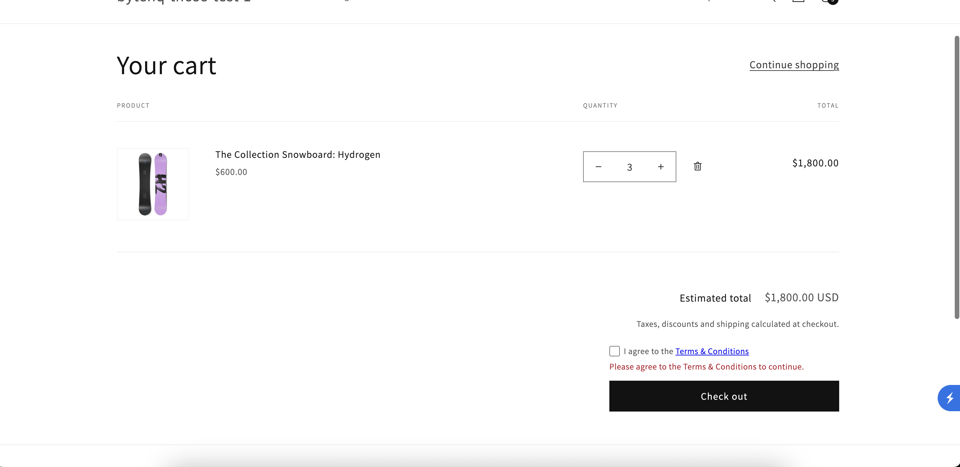Click the TOTAL column header
The image size is (960, 467).
tap(828, 105)
